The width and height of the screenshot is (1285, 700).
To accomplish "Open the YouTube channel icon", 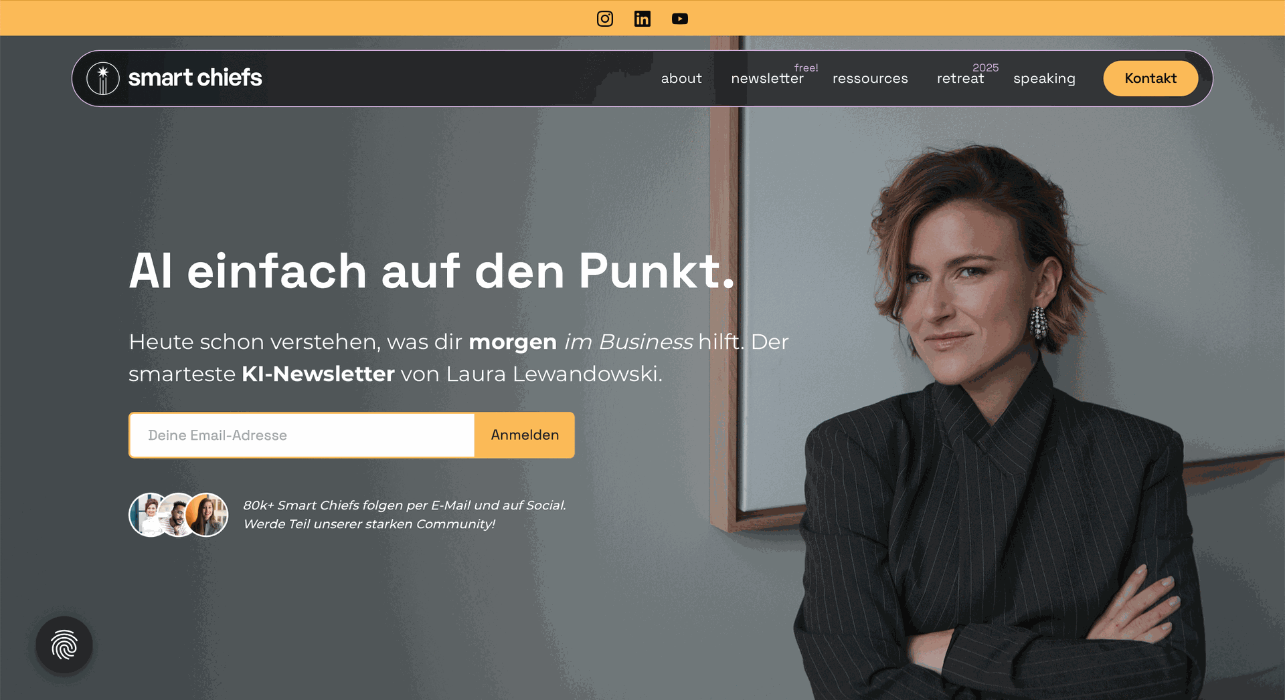I will (680, 19).
